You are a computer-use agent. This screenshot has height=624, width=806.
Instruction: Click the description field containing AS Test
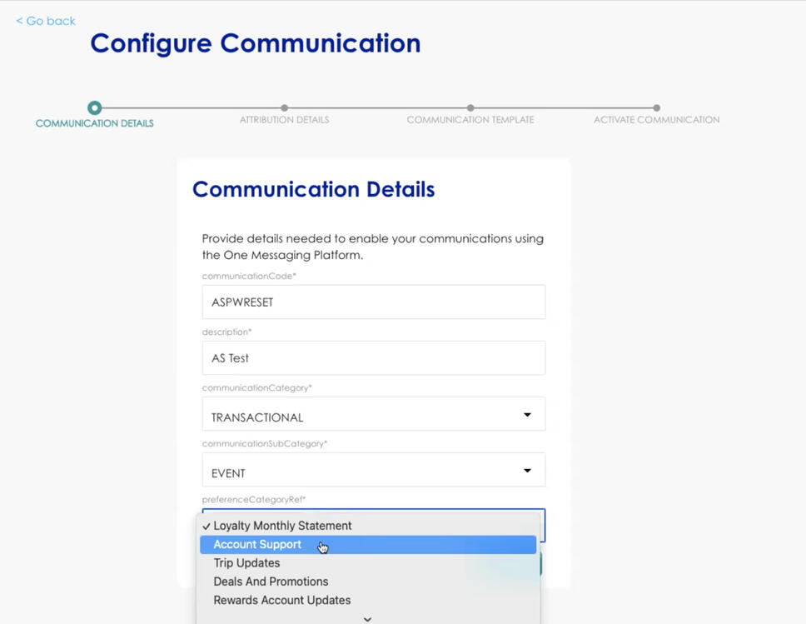(x=373, y=358)
